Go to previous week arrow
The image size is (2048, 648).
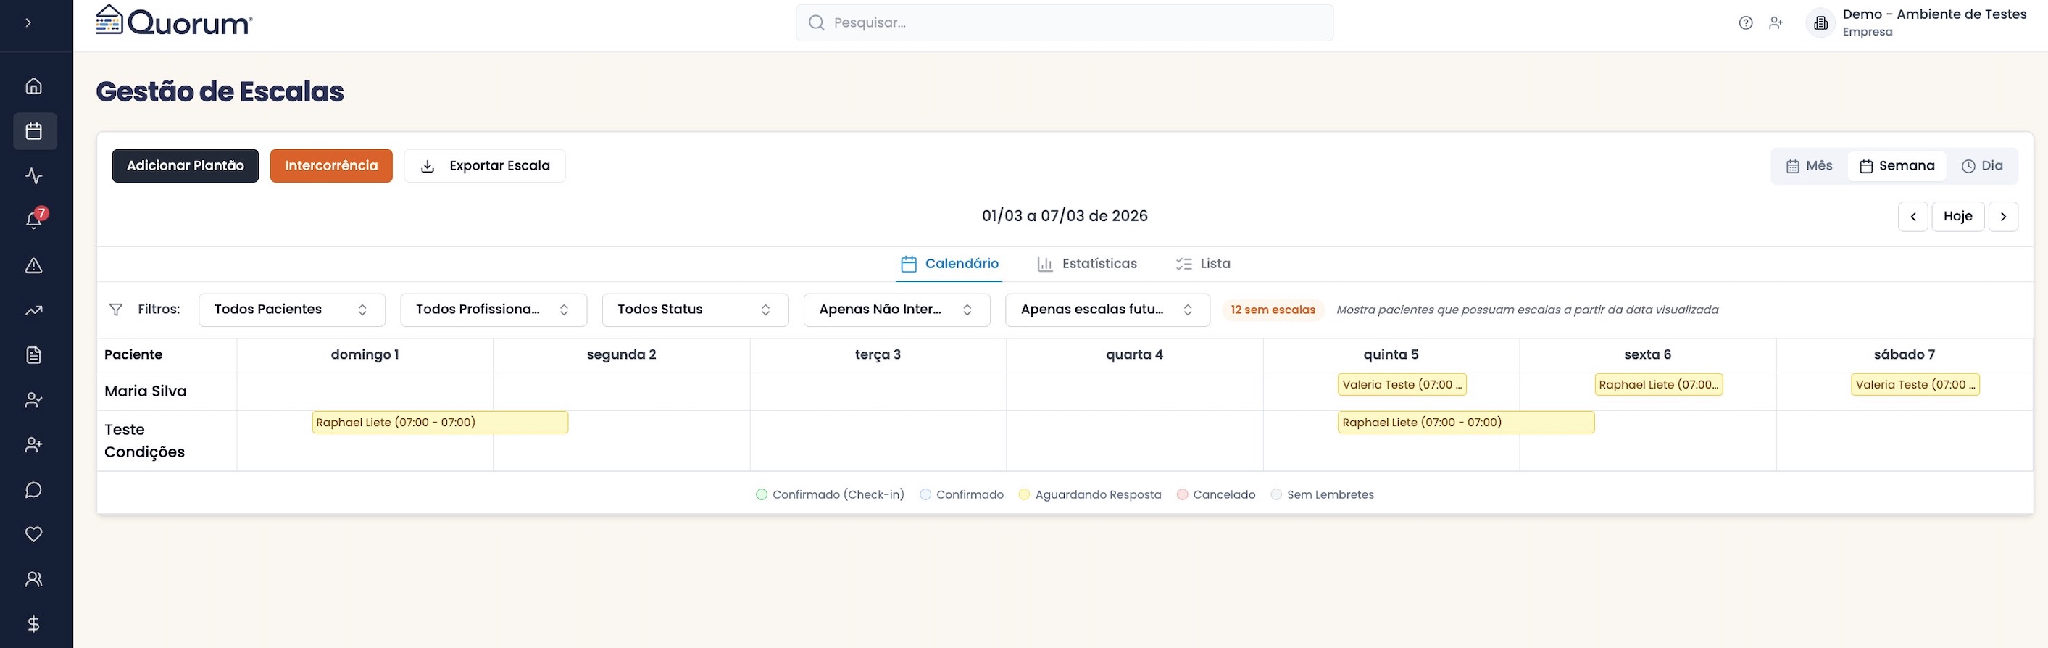click(1912, 216)
